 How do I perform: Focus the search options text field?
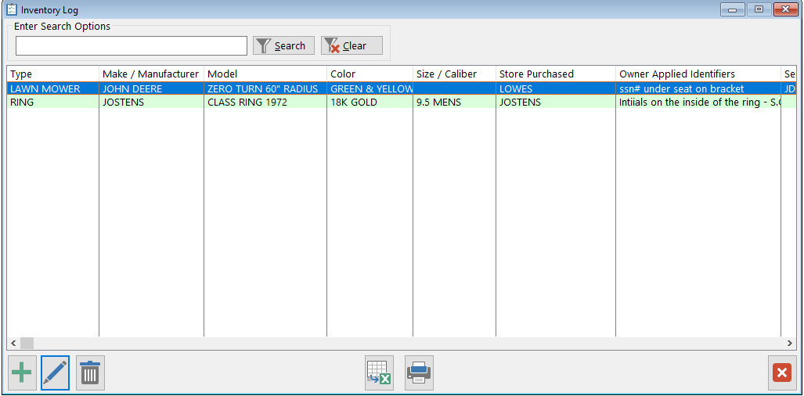[132, 45]
